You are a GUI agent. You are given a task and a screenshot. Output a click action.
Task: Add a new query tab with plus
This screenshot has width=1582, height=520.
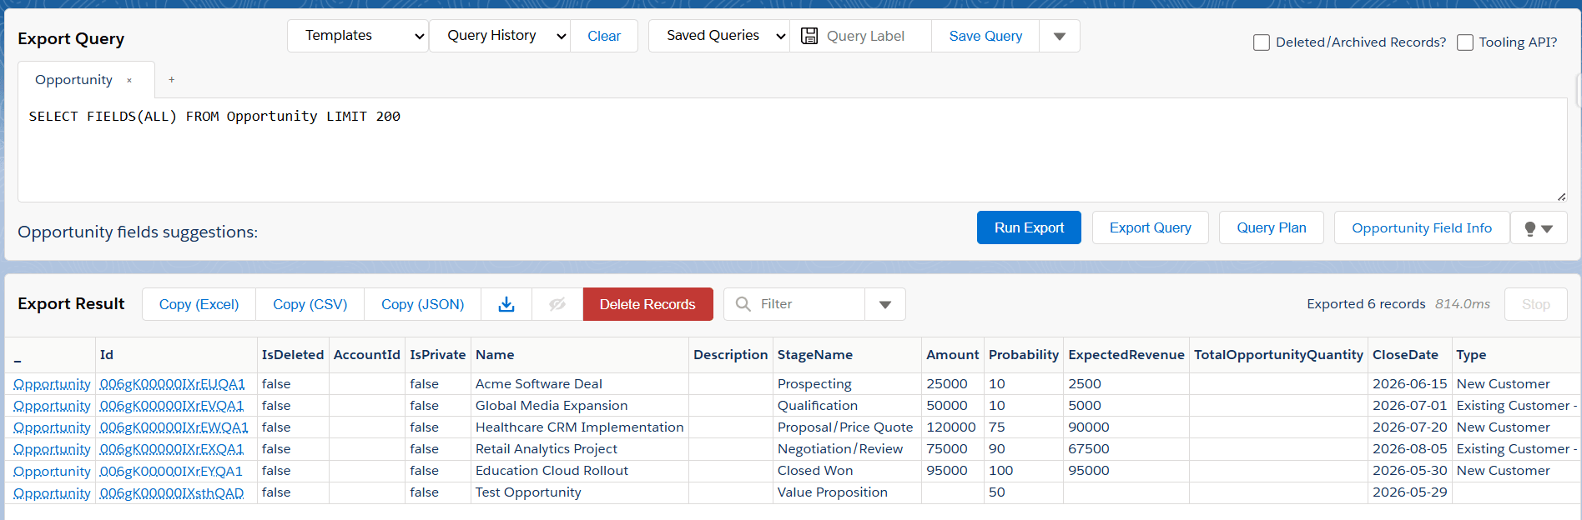172,80
